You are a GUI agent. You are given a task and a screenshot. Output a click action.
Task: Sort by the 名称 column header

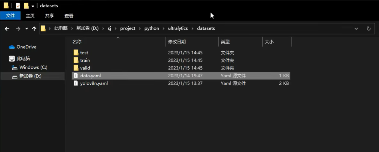click(119, 42)
